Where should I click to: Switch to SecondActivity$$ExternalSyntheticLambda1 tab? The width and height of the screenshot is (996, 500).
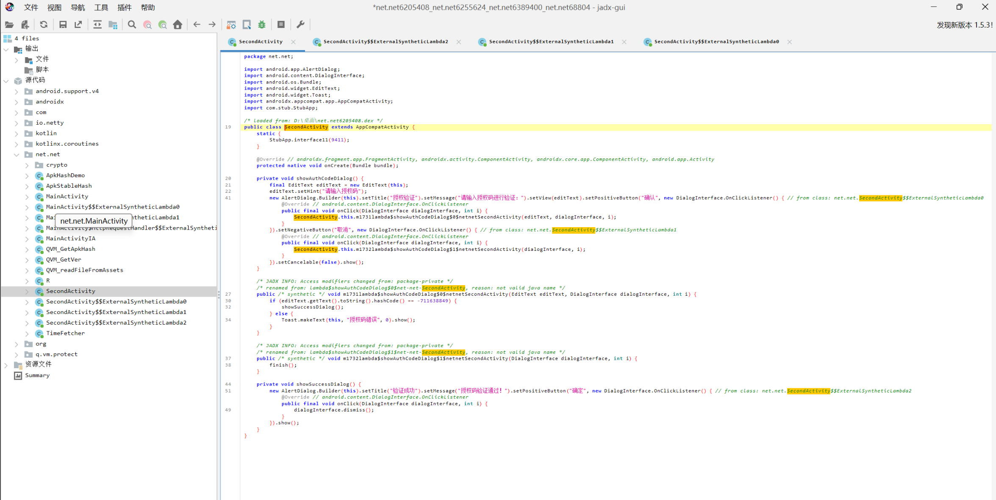click(x=551, y=42)
